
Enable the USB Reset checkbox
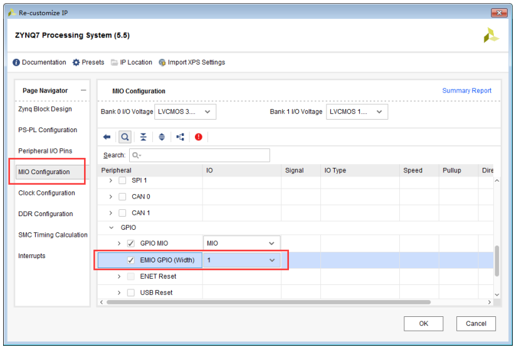(131, 292)
